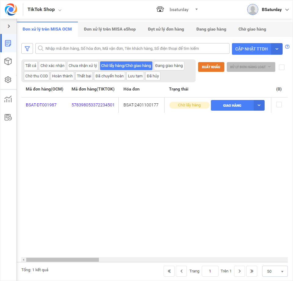293x281 pixels.
Task: Open order link BSAT-DT001987
Action: (41, 105)
